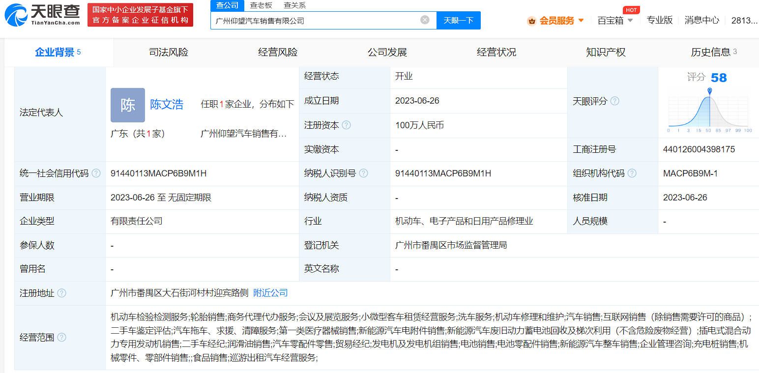Expand the 百宝箱 dropdown

point(630,21)
